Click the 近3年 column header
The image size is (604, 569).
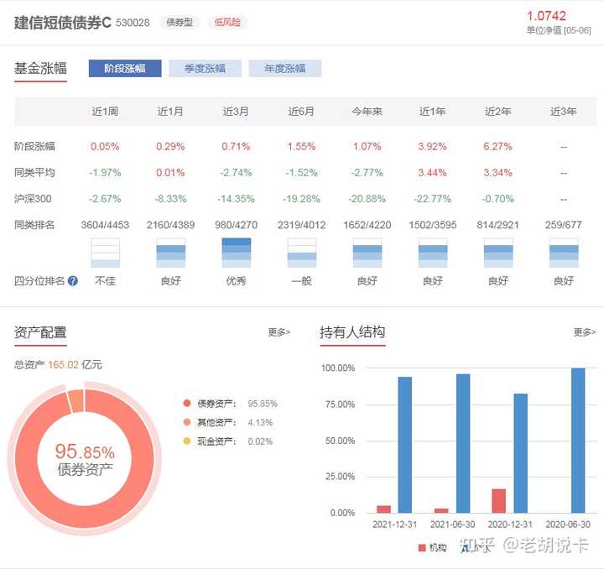click(x=564, y=112)
